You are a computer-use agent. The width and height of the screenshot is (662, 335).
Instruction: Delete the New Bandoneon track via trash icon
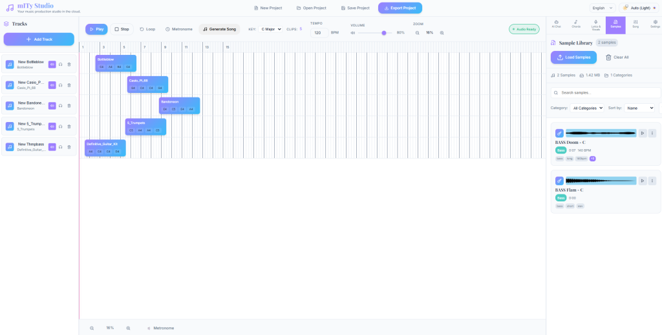[x=69, y=106]
